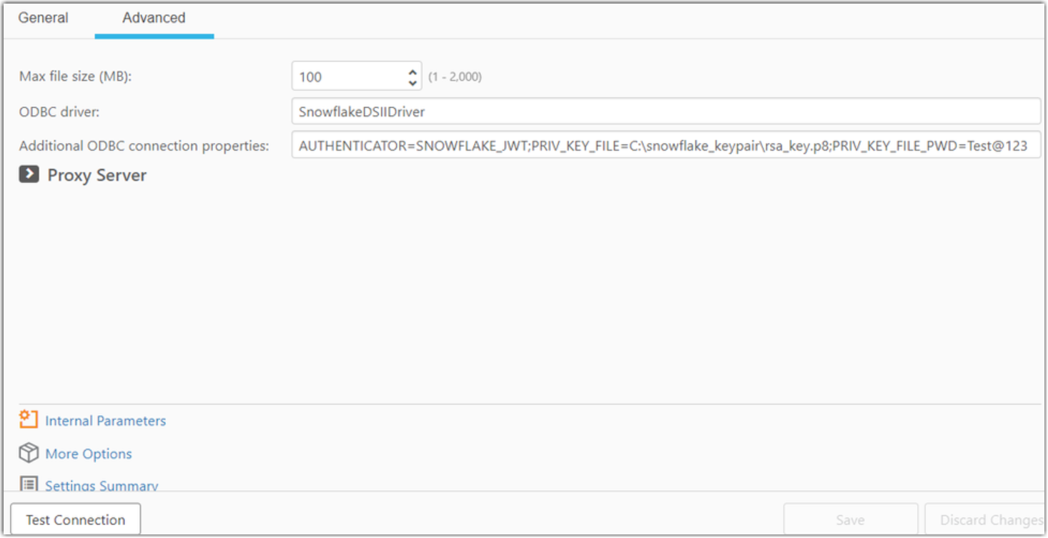
Task: Select the Advanced tab
Action: [153, 18]
